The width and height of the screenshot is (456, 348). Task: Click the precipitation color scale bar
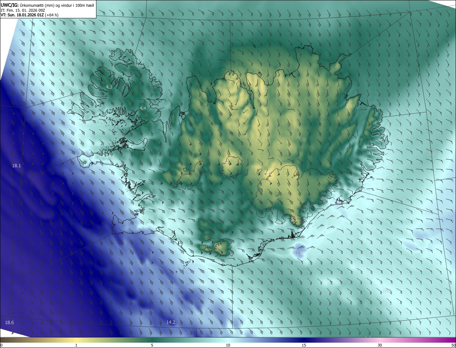pos(228,340)
